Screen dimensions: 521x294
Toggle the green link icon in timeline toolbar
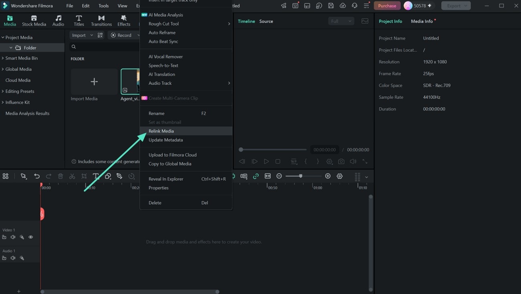point(256,176)
